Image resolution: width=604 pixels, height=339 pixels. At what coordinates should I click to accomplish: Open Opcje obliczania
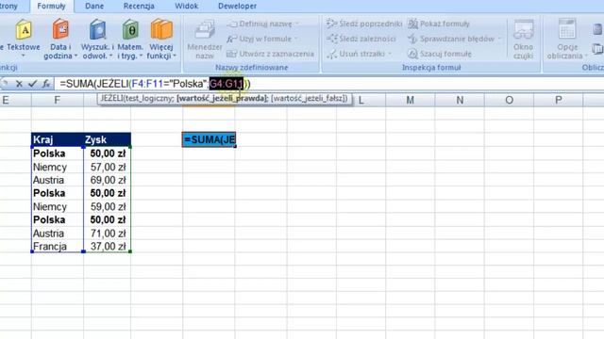(566, 40)
